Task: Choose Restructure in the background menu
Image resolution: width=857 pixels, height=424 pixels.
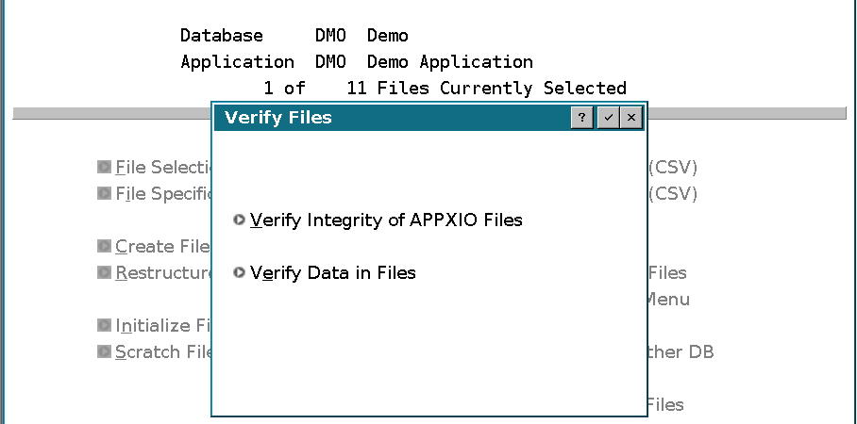Action: pyautogui.click(x=163, y=273)
